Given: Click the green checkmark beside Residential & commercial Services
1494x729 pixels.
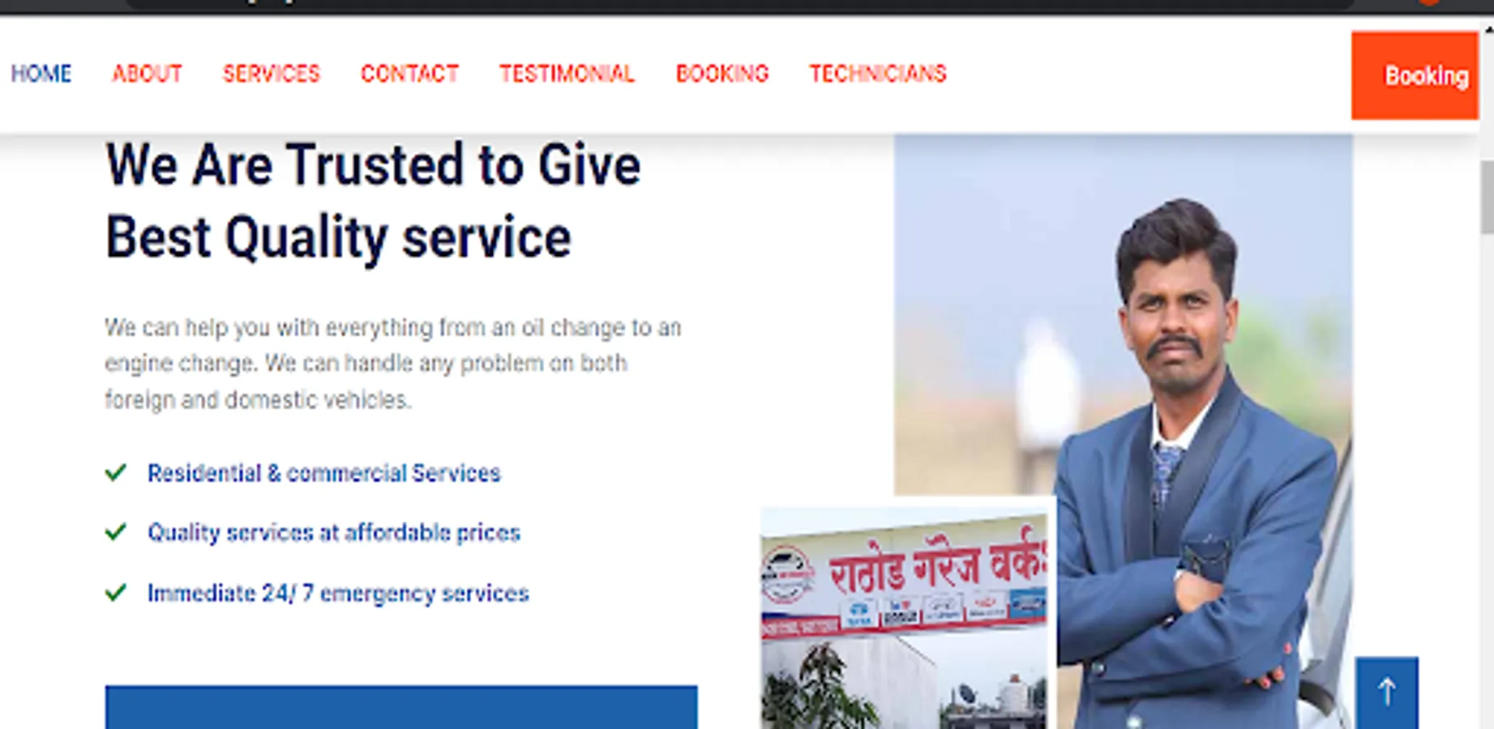Looking at the screenshot, I should 116,472.
